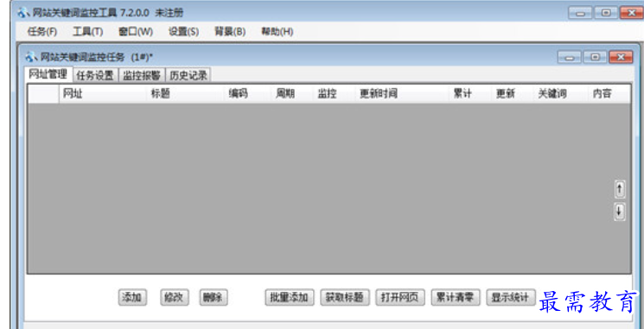This screenshot has height=329, width=644.
Task: Switch to the 历史记录 tab
Action: 188,75
